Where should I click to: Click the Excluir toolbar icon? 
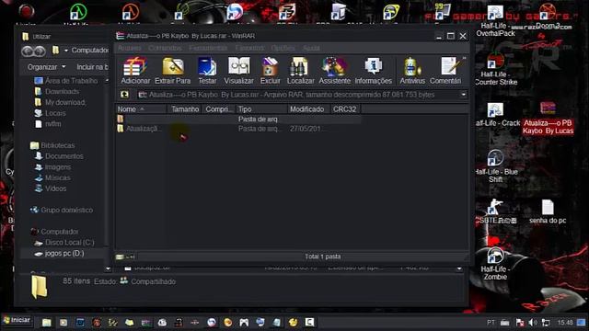pos(270,71)
